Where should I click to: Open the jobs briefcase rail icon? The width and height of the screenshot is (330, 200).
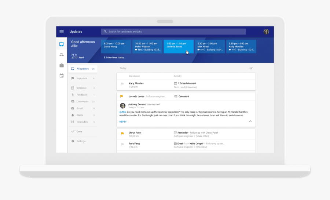[62, 65]
